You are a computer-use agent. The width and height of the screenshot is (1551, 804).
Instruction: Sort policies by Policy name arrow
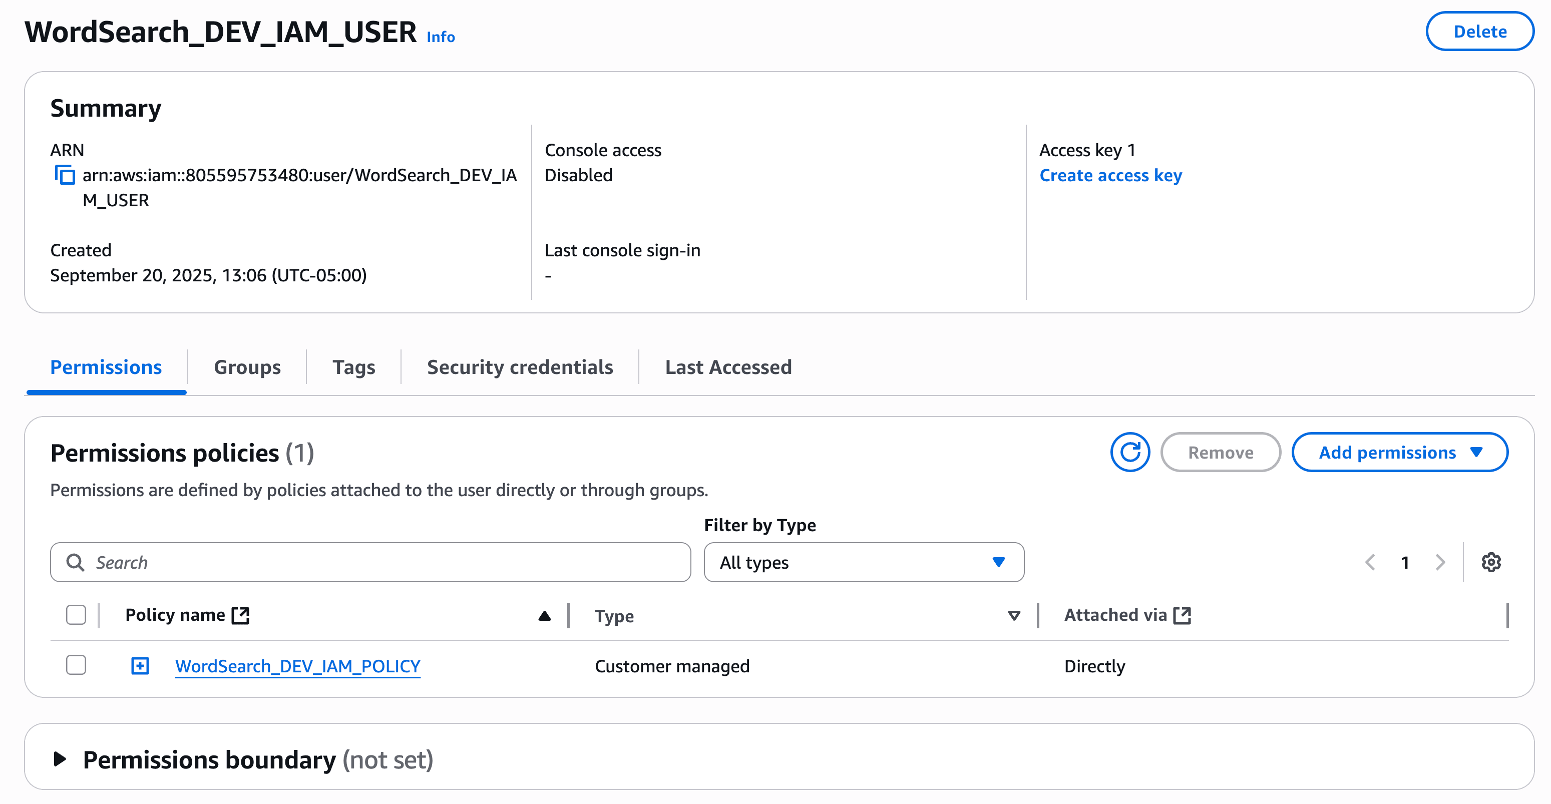pyautogui.click(x=544, y=615)
